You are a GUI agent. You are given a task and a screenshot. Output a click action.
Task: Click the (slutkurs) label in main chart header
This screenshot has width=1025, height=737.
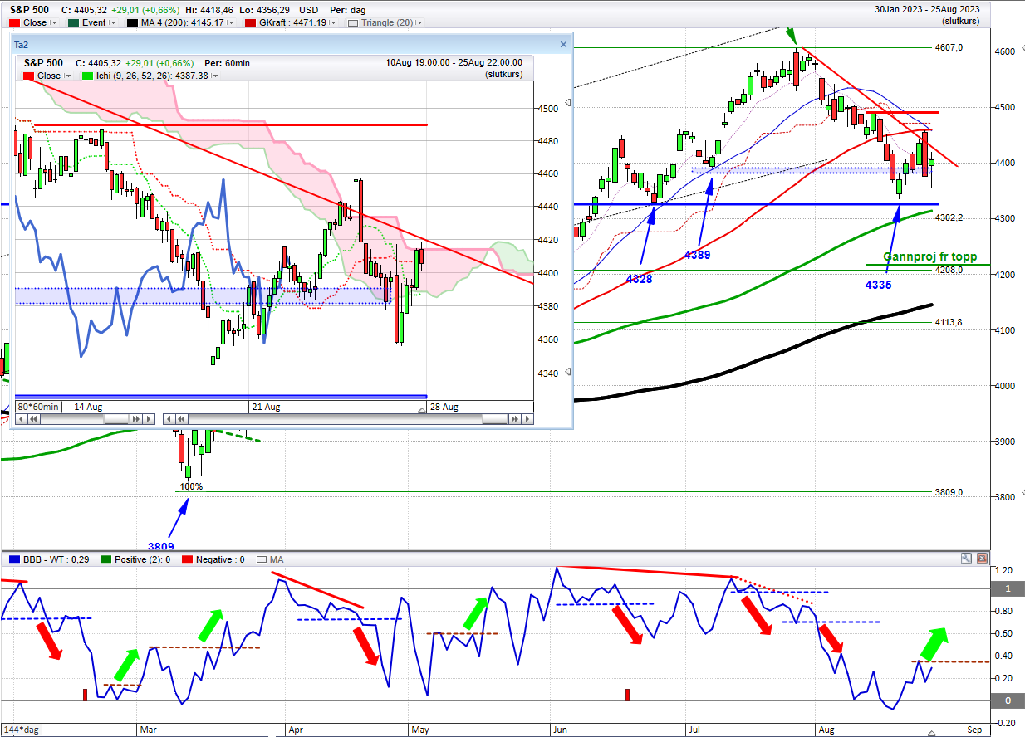click(961, 22)
